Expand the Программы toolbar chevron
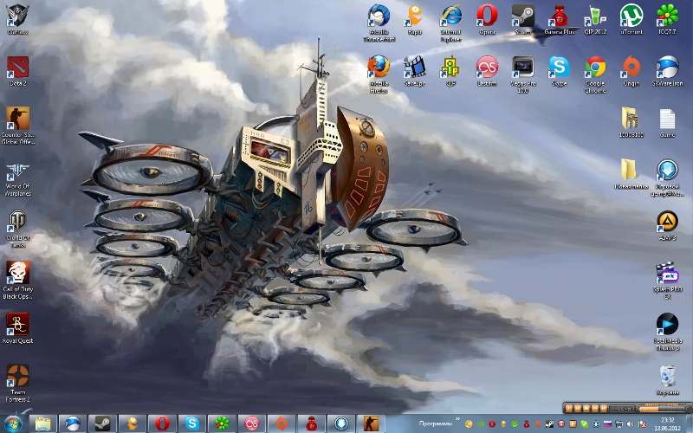 click(457, 420)
